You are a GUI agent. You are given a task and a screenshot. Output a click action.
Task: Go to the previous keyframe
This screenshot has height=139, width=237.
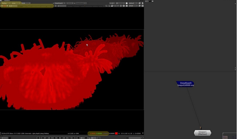click(x=47, y=138)
